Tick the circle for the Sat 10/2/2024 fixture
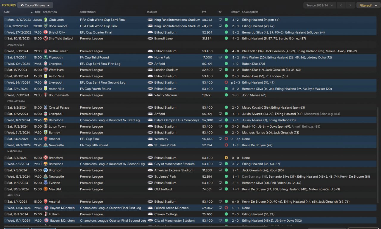381x229 pixels. [5, 114]
